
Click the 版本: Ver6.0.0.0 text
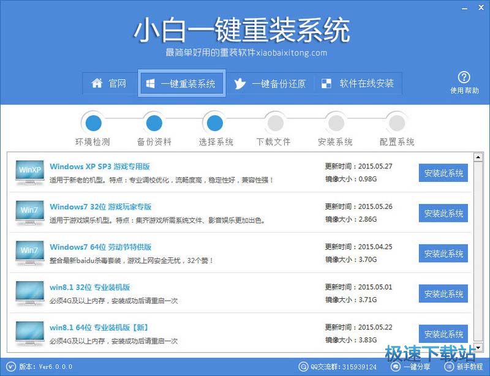point(45,367)
